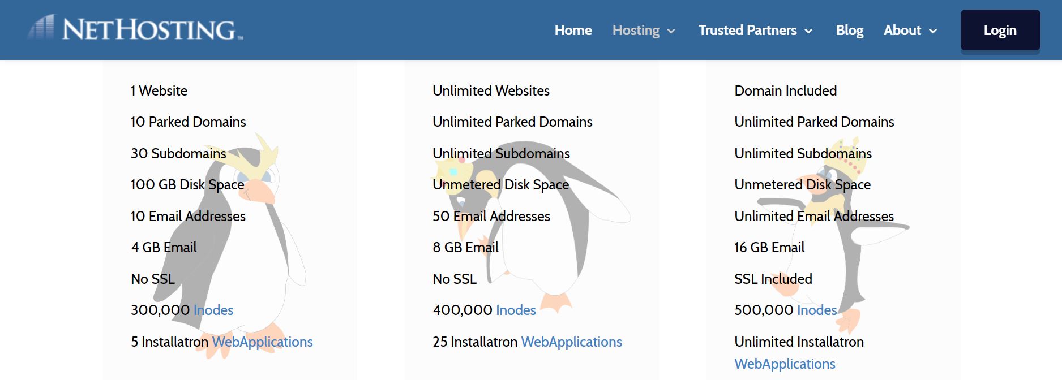Click the '10 Parked Domains' text
This screenshot has width=1062, height=380.
pyautogui.click(x=189, y=122)
